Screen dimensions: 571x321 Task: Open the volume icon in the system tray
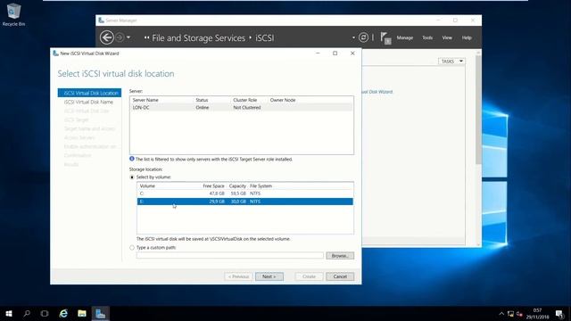coord(519,313)
